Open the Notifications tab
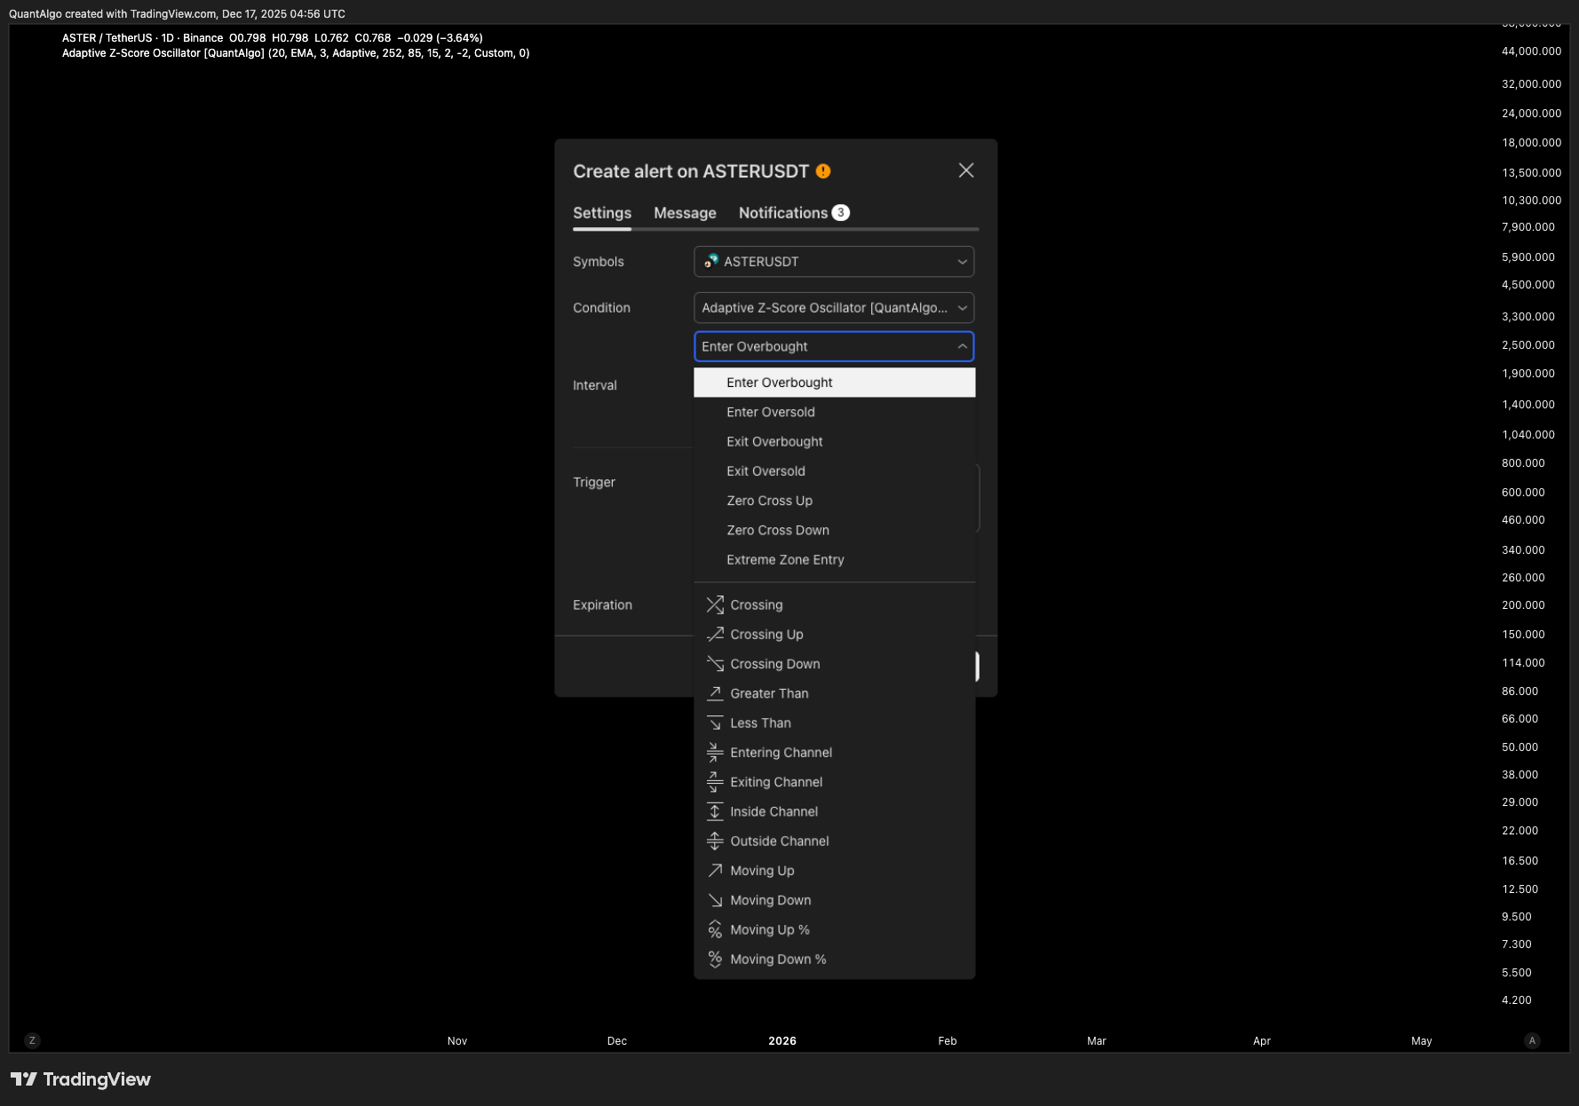This screenshot has width=1579, height=1106. (x=794, y=213)
